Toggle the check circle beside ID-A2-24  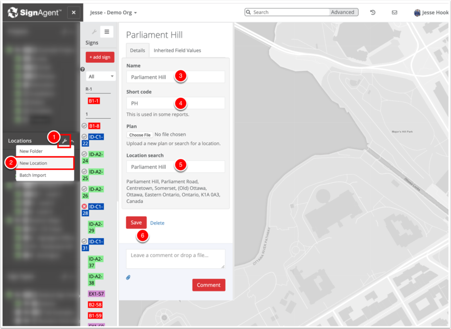pos(84,154)
